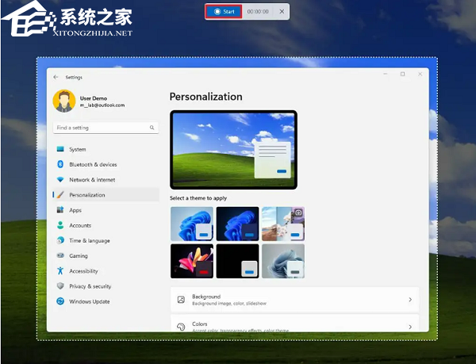
Task: Open the Apps section icon
Action: [60, 210]
